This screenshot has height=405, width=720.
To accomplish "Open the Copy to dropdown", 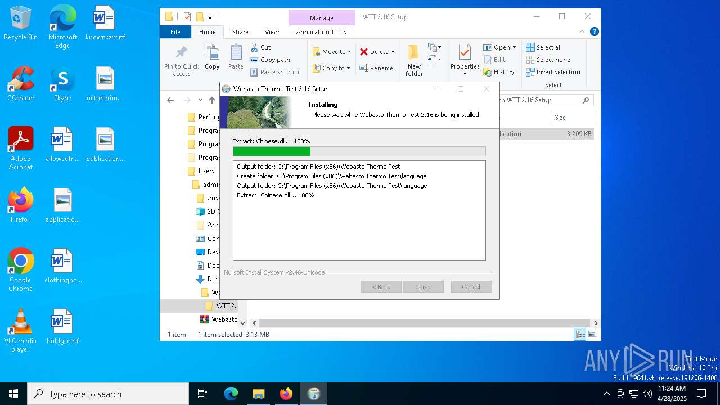I will tap(331, 68).
